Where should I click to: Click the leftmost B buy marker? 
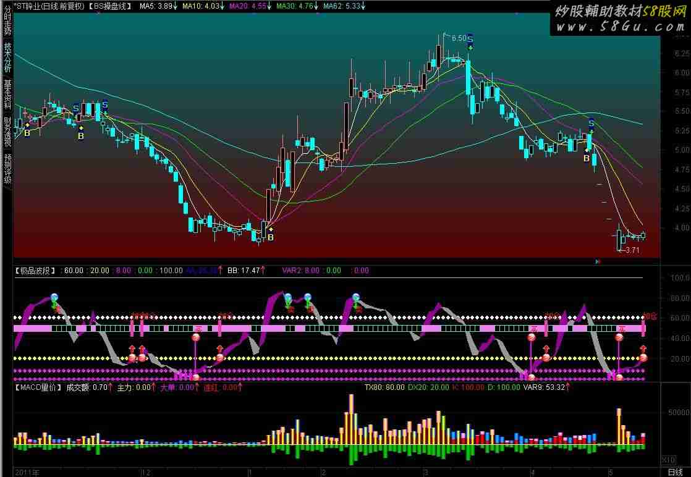(27, 132)
